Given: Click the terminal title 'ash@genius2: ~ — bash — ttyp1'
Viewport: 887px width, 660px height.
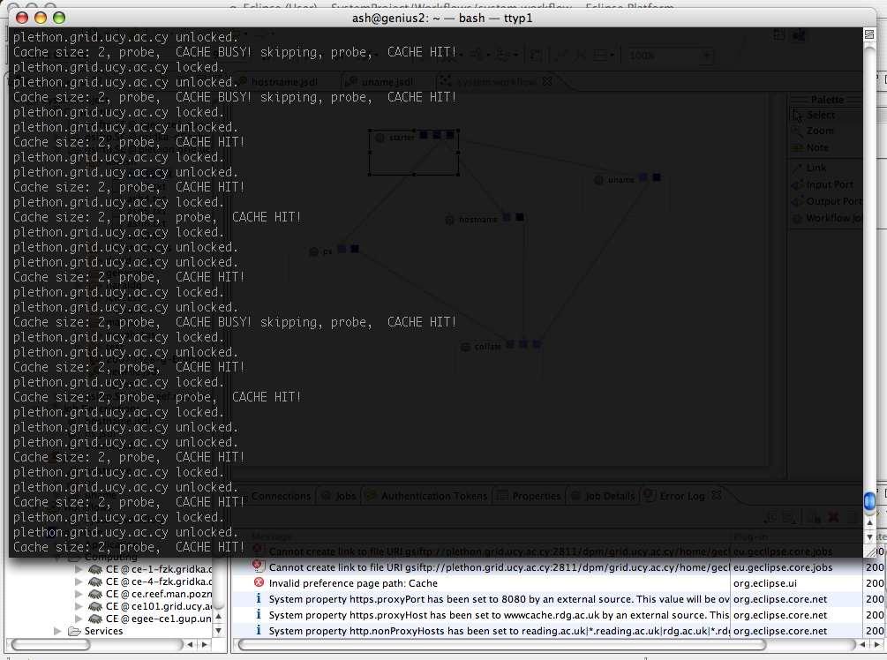Looking at the screenshot, I should click(x=442, y=19).
